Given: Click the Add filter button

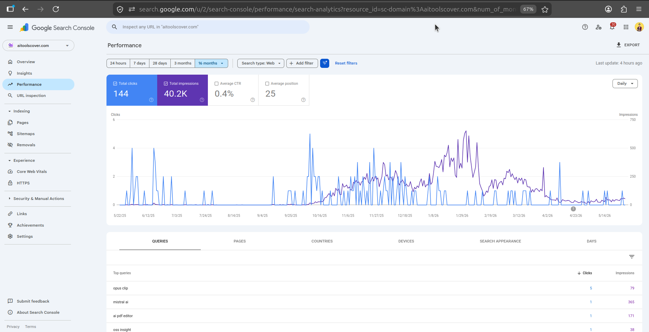Looking at the screenshot, I should pos(302,63).
